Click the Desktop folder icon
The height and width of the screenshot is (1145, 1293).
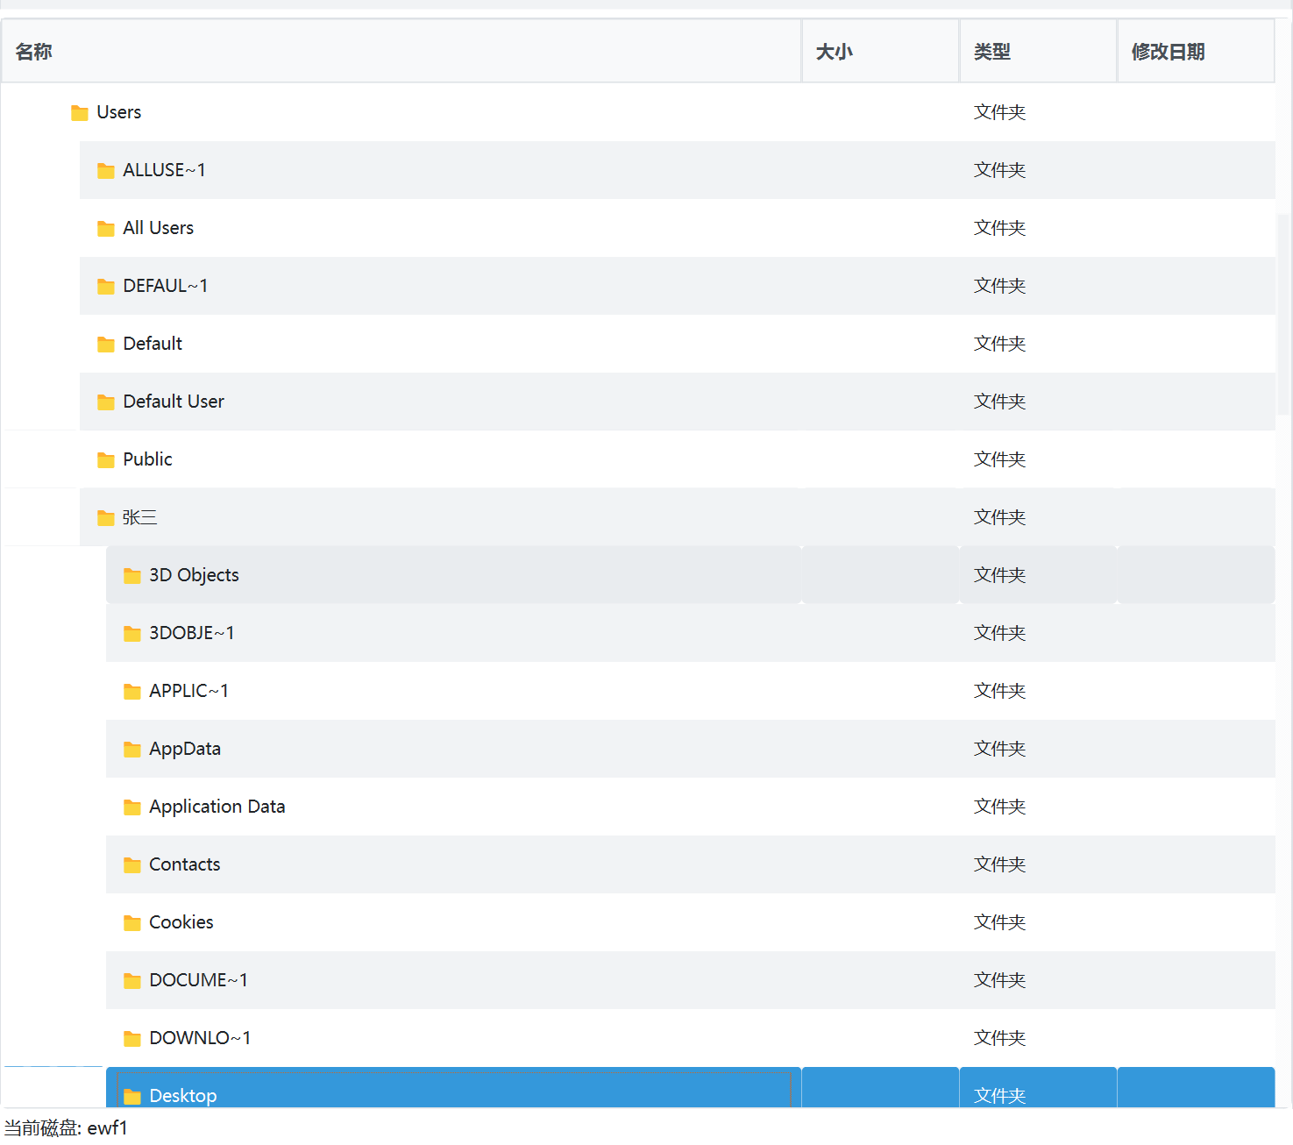coord(132,1096)
